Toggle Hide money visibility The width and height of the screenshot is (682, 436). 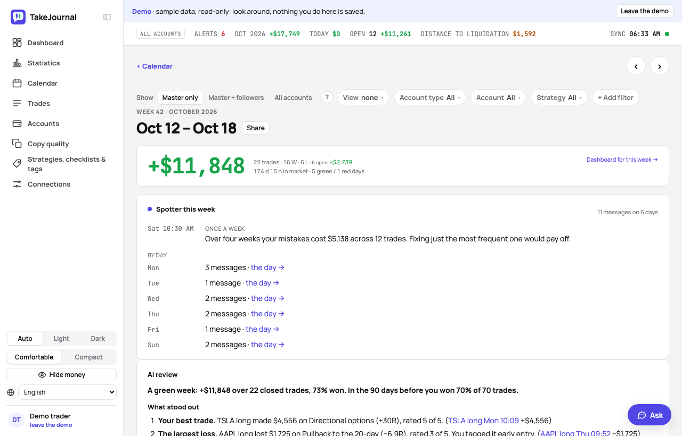pyautogui.click(x=62, y=375)
